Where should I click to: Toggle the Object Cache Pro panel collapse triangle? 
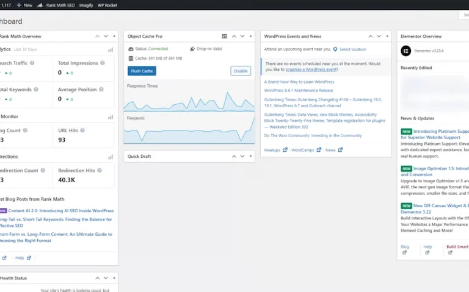tap(250, 36)
